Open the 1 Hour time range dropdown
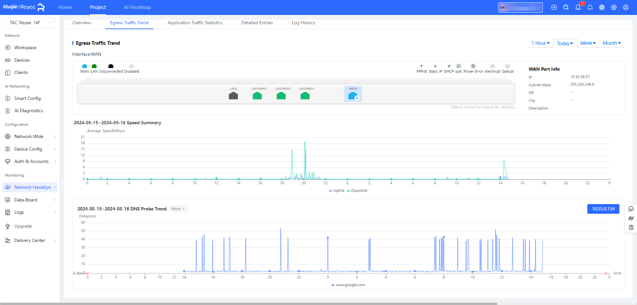Viewport: 637px width, 305px height. click(x=540, y=43)
